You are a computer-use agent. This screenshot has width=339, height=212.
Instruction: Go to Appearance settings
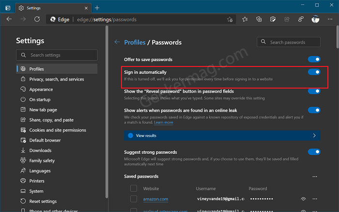(57, 89)
